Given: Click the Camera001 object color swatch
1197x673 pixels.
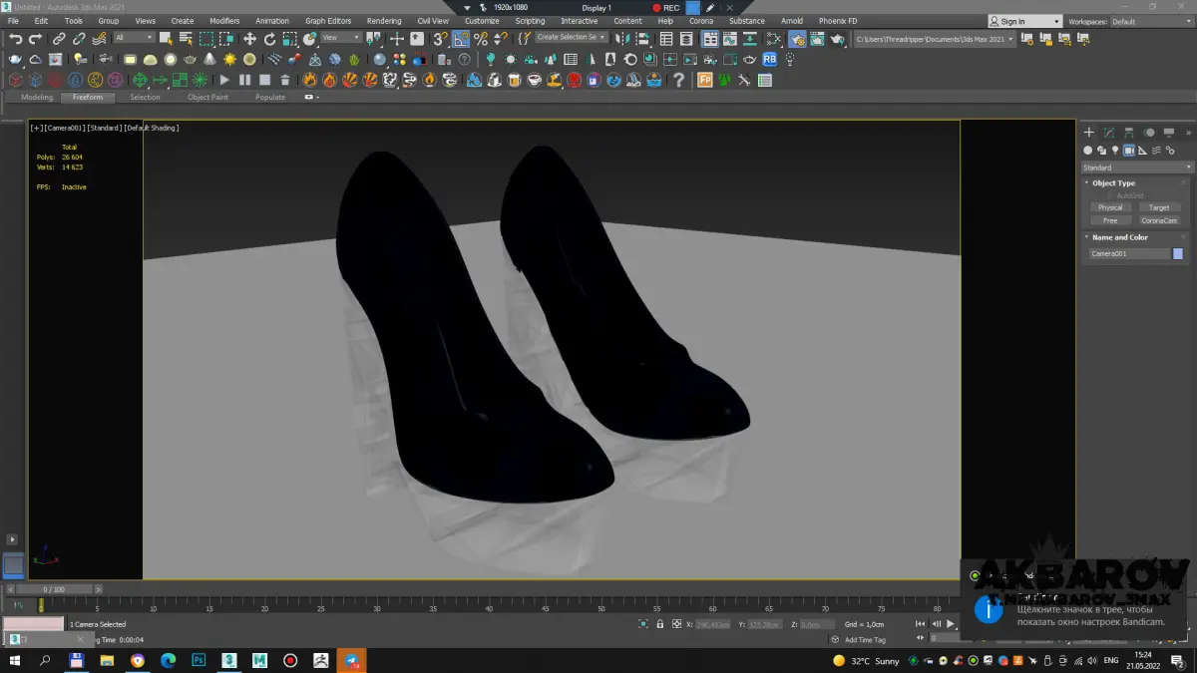Looking at the screenshot, I should (x=1178, y=254).
